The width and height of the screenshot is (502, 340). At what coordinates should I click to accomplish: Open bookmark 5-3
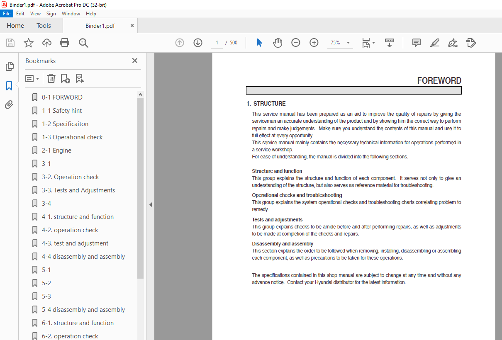coord(46,296)
